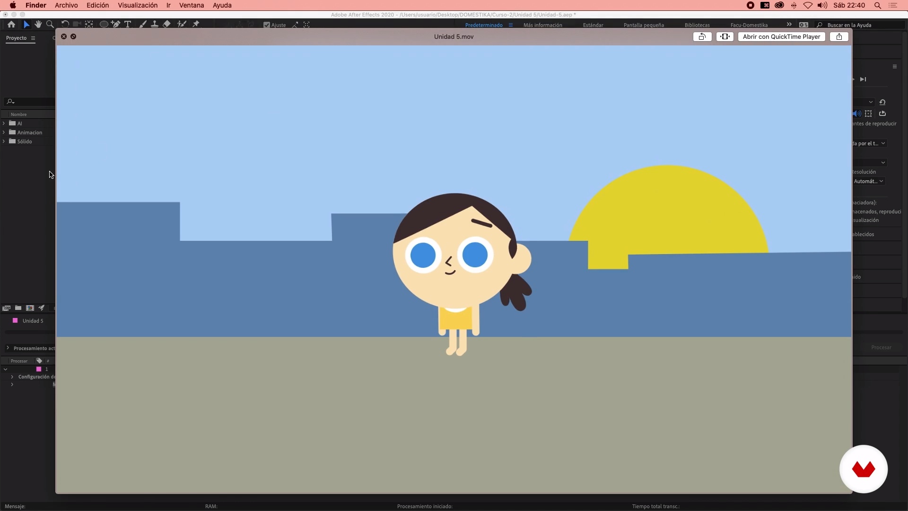Select the Pen tool
The width and height of the screenshot is (908, 511).
point(115,24)
